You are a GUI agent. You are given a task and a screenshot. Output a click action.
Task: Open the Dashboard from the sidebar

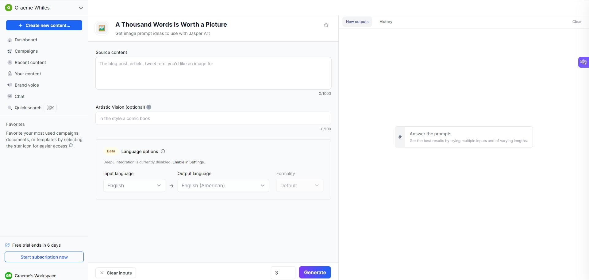pos(26,40)
